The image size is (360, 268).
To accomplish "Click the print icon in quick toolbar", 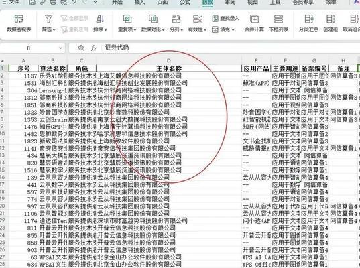I will pos(53,2).
